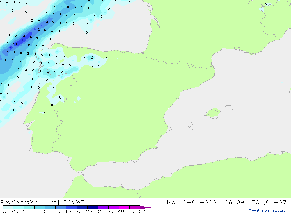Select the 0.5–1 mm legend swatch
This screenshot has height=213, width=291.
tap(18, 207)
